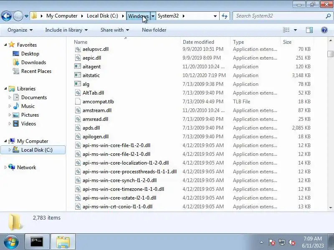Open subfolder arrow after System32

[184, 16]
